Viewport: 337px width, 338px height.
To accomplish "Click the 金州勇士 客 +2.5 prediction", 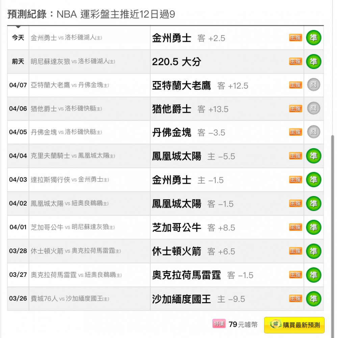I will 189,38.
